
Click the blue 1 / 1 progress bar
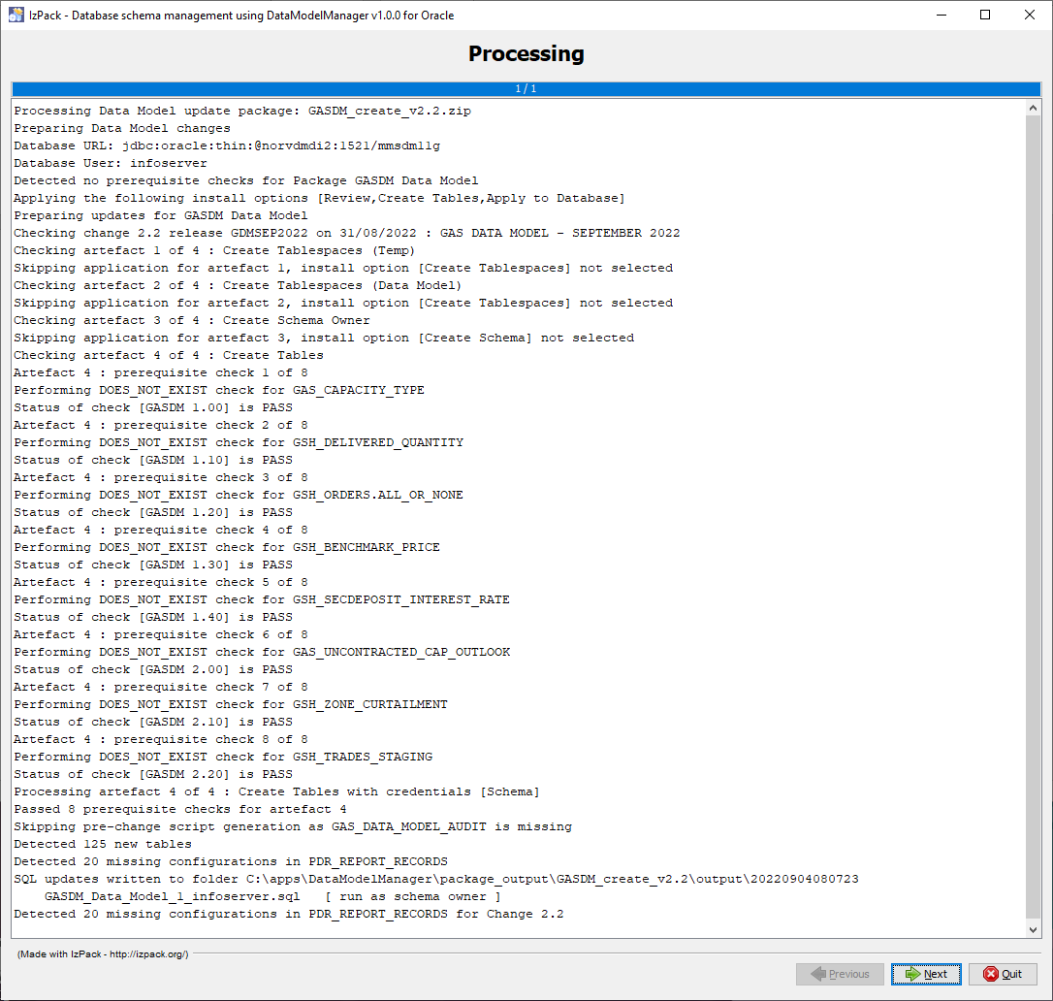pos(526,89)
